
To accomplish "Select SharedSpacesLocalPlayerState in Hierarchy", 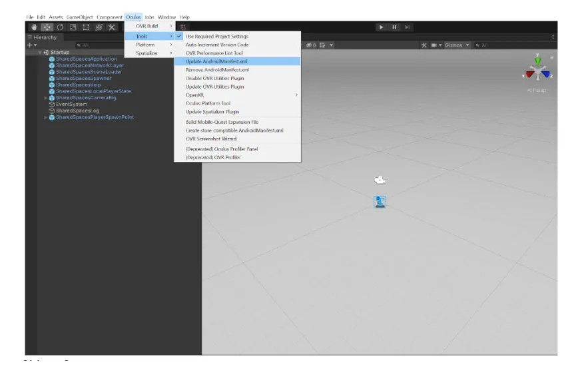I will [x=93, y=91].
